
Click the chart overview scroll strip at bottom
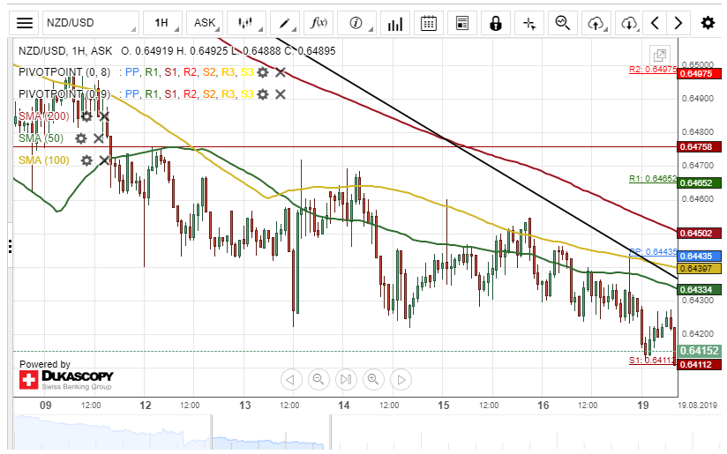(x=353, y=432)
